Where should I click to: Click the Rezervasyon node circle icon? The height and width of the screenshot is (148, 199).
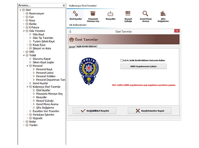[x=27, y=14]
